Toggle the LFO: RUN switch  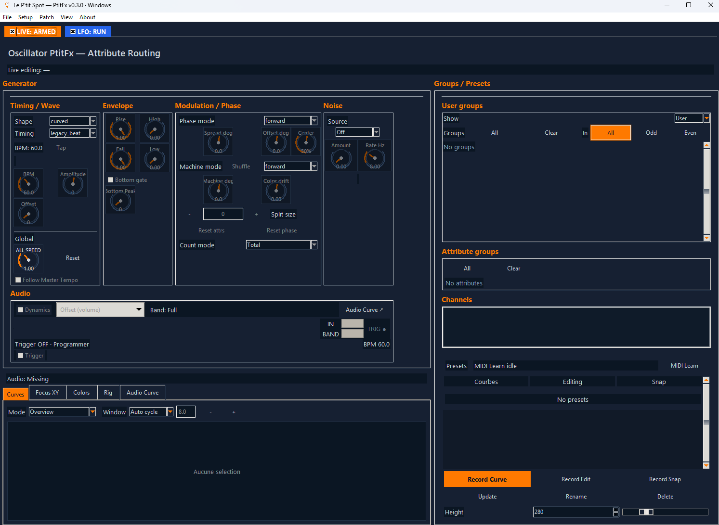click(88, 32)
